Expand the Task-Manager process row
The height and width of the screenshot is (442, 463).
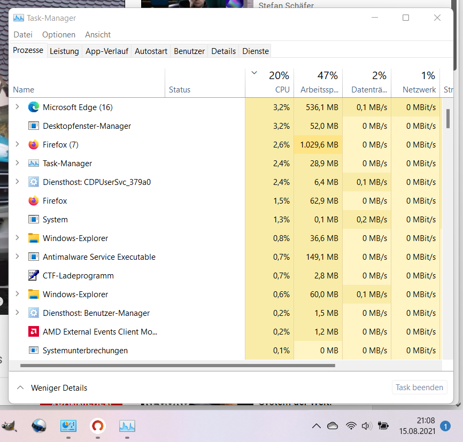[x=17, y=163]
